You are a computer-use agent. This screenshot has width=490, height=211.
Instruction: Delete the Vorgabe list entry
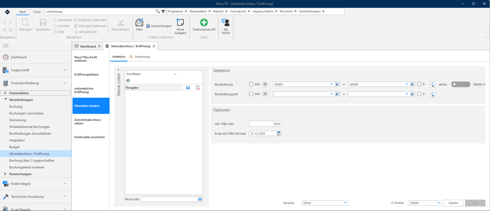coord(198,88)
